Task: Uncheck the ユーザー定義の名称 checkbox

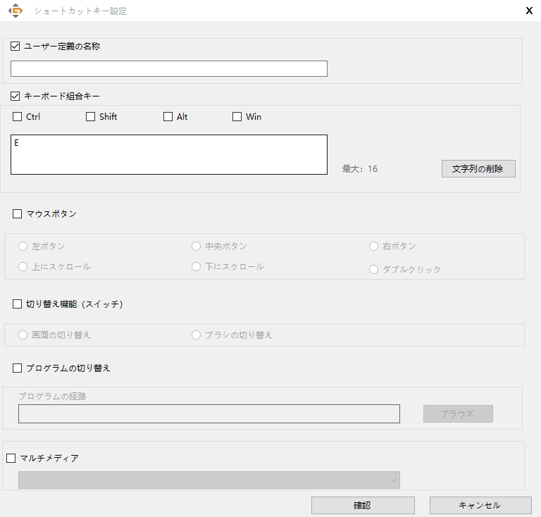Action: pos(15,46)
